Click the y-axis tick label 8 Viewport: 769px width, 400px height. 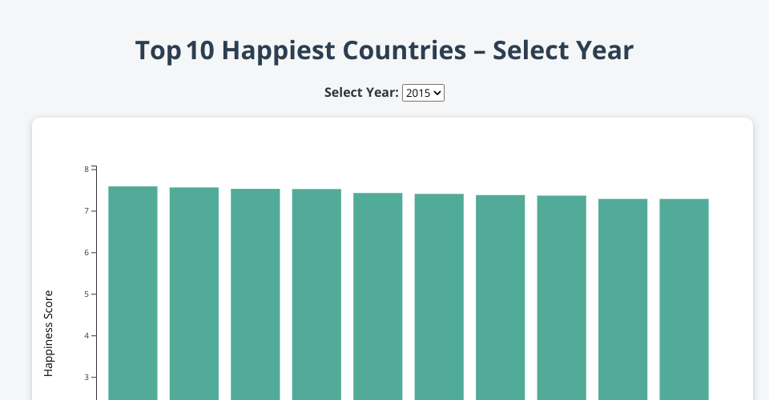point(86,170)
